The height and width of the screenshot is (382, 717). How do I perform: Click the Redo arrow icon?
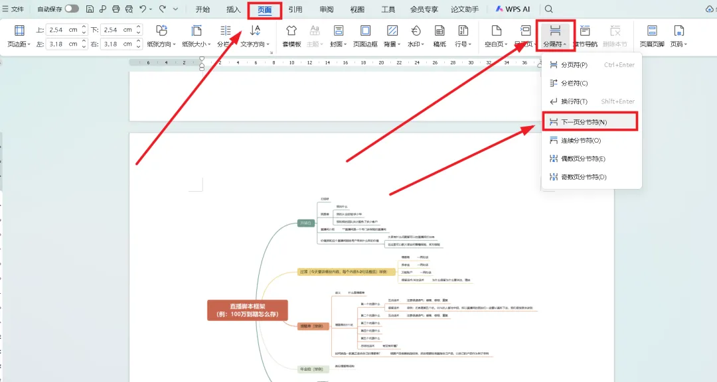[163, 9]
